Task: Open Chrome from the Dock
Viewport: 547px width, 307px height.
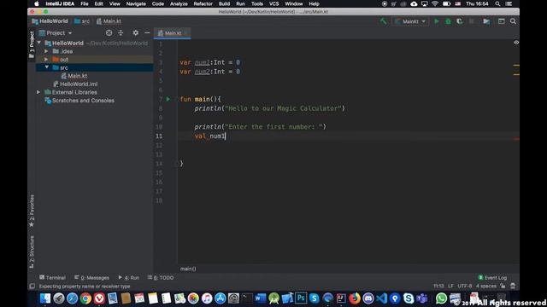Action: (85, 298)
